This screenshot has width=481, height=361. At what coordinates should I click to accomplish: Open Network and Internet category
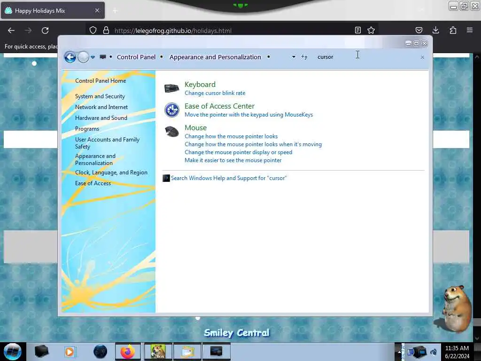click(101, 107)
